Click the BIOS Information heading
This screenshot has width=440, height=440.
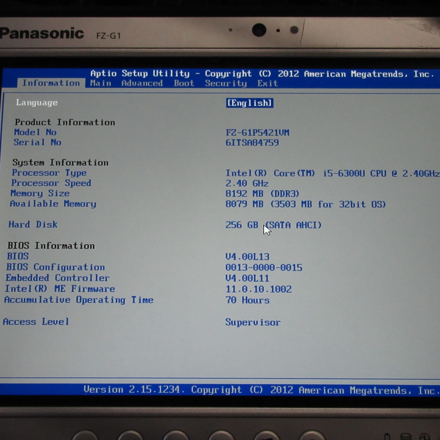click(51, 246)
